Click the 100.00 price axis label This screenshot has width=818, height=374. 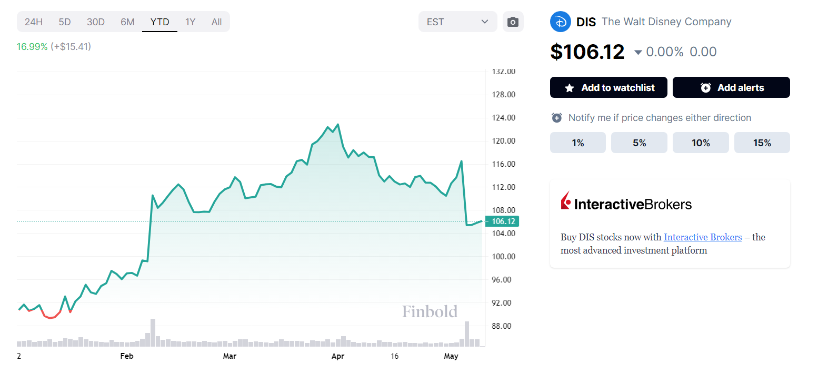point(504,257)
